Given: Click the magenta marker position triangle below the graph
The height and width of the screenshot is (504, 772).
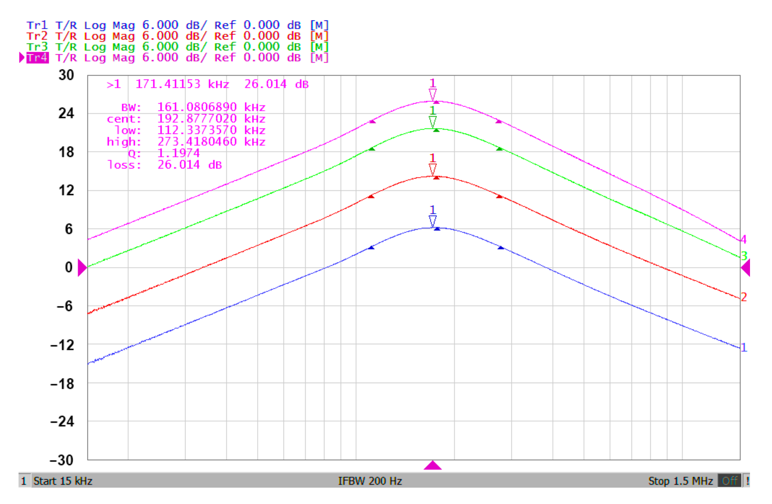Looking at the screenshot, I should coord(433,465).
